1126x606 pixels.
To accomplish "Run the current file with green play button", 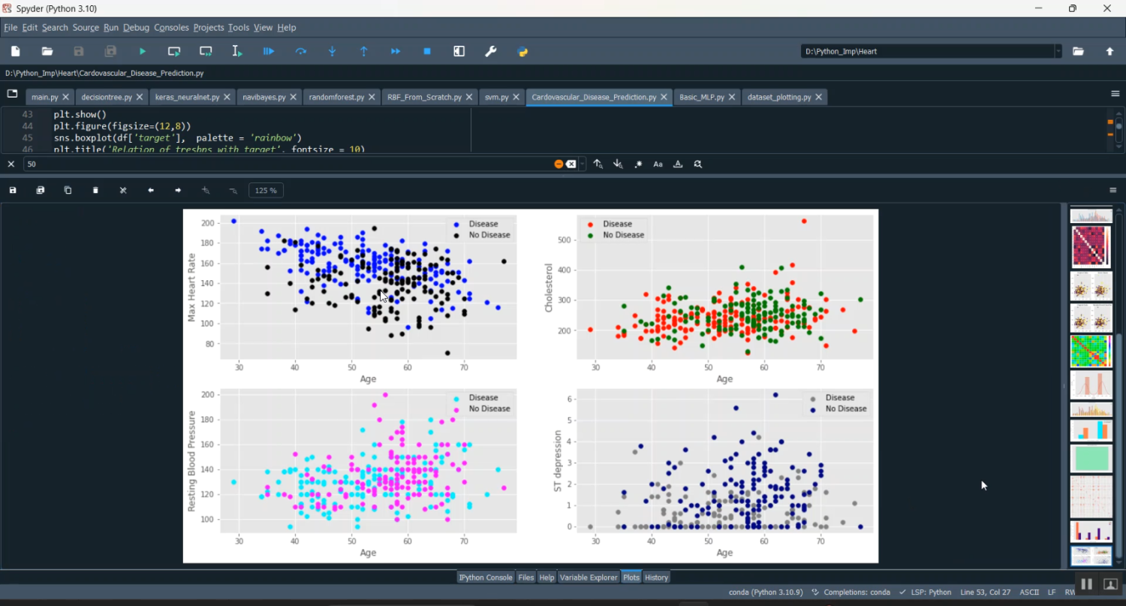I will 142,51.
